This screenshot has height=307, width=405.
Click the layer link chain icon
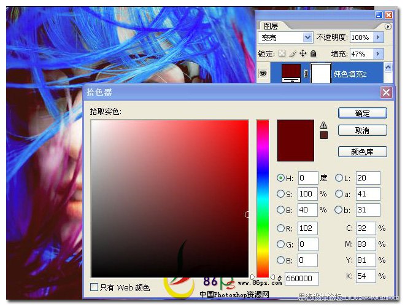click(306, 74)
